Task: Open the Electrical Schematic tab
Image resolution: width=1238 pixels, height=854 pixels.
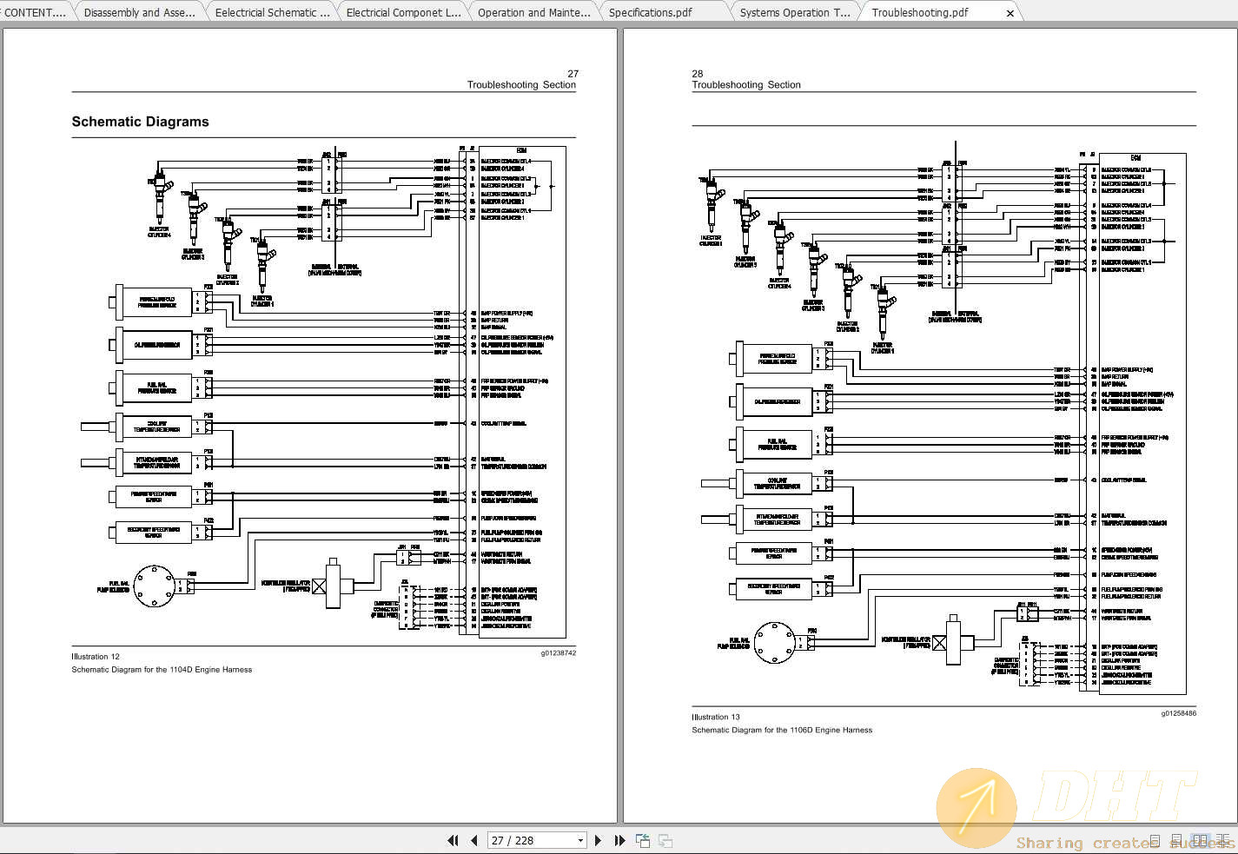Action: (x=272, y=12)
